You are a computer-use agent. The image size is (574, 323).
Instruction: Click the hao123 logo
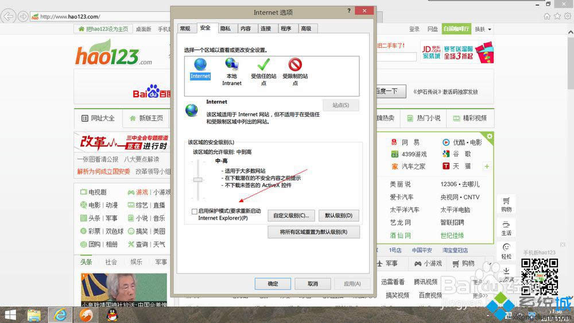pyautogui.click(x=114, y=53)
